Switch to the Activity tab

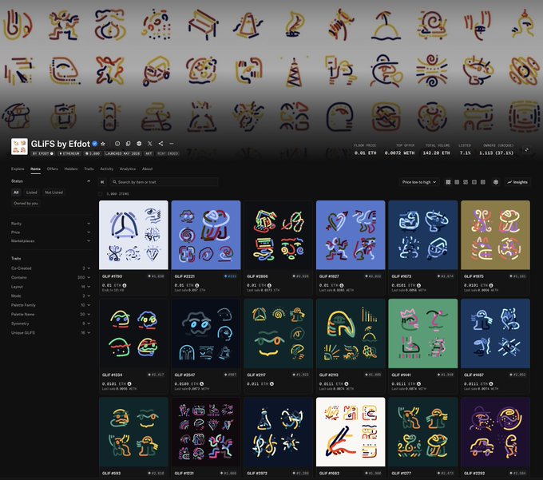point(107,169)
